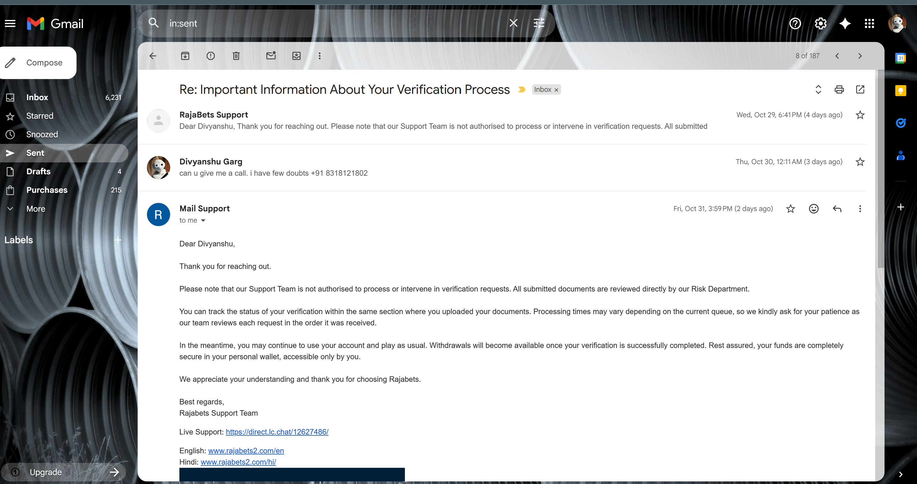
Task: Click the in:sent search field
Action: [335, 23]
